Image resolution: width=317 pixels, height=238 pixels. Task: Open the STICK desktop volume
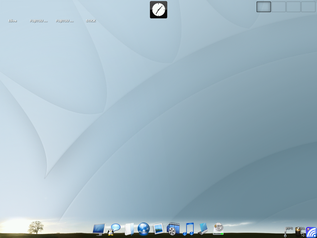[x=91, y=21]
